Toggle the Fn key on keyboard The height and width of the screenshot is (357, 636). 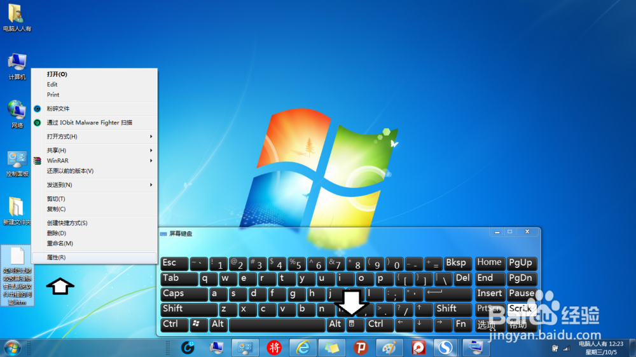click(x=462, y=324)
